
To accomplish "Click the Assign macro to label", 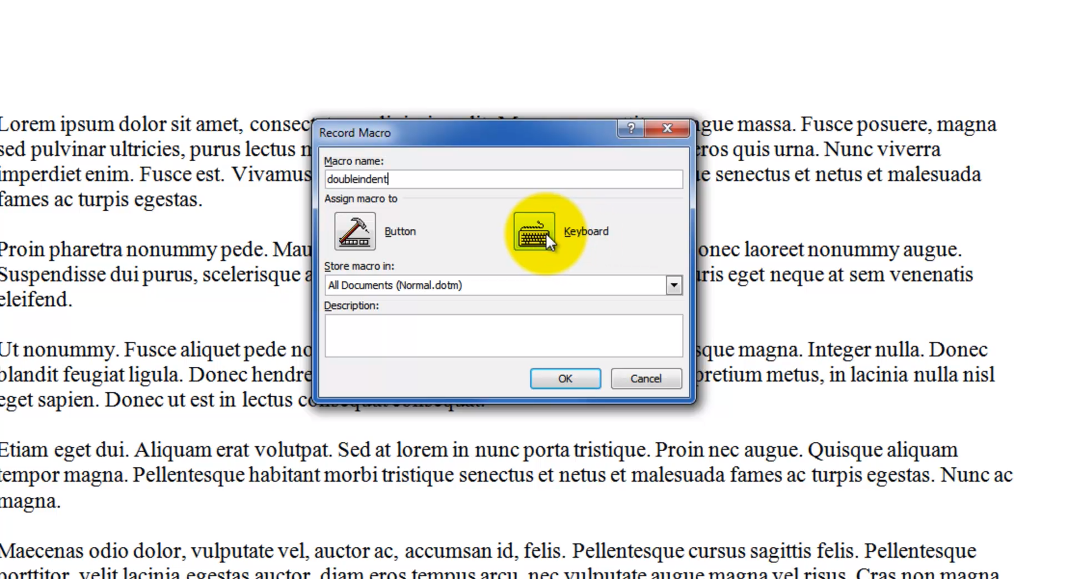I will [x=361, y=198].
